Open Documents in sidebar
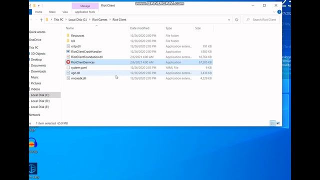Screen dimensions: 320x180 tap(38, 65)
